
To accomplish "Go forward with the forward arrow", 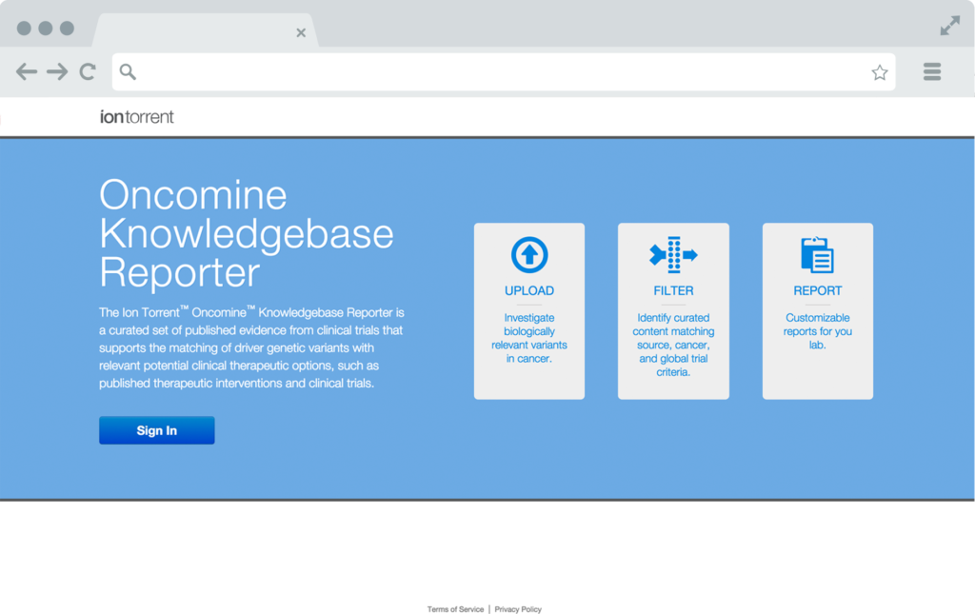I will [57, 71].
